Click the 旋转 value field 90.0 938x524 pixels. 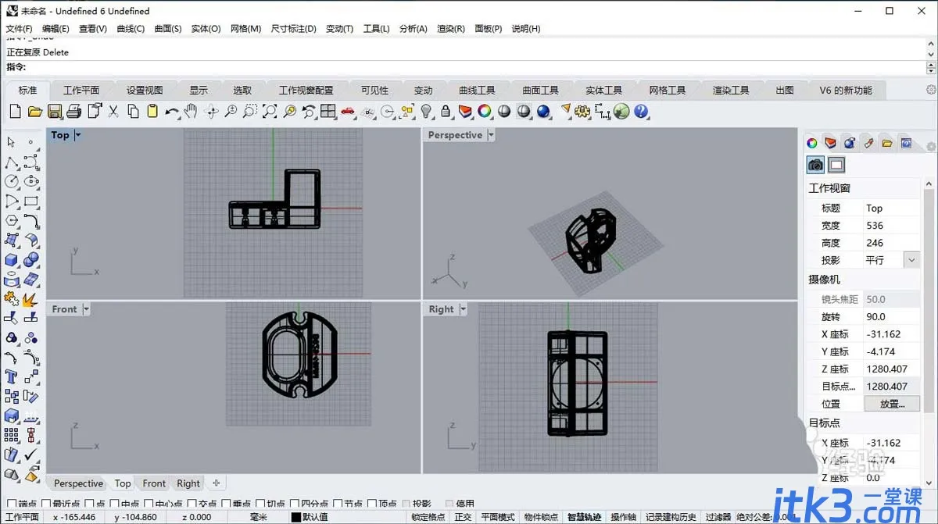click(892, 317)
